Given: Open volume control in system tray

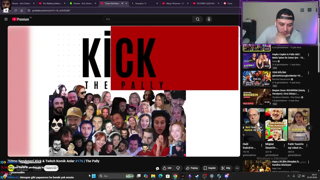Looking at the screenshot, I should coord(303,176).
